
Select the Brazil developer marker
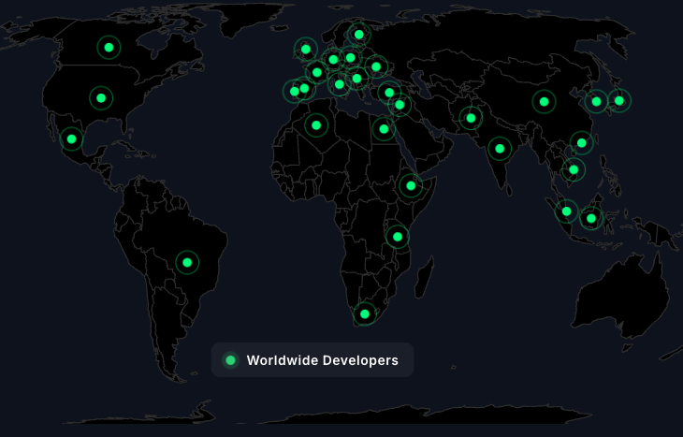[187, 262]
